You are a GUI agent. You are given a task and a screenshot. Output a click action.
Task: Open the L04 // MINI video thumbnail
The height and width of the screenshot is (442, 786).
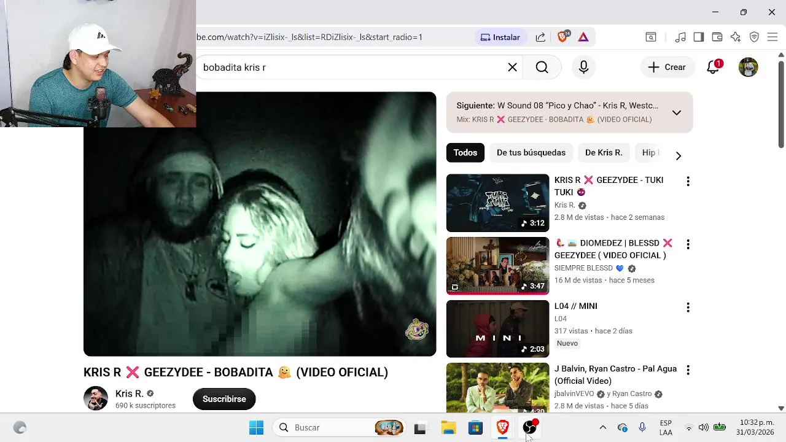click(497, 328)
